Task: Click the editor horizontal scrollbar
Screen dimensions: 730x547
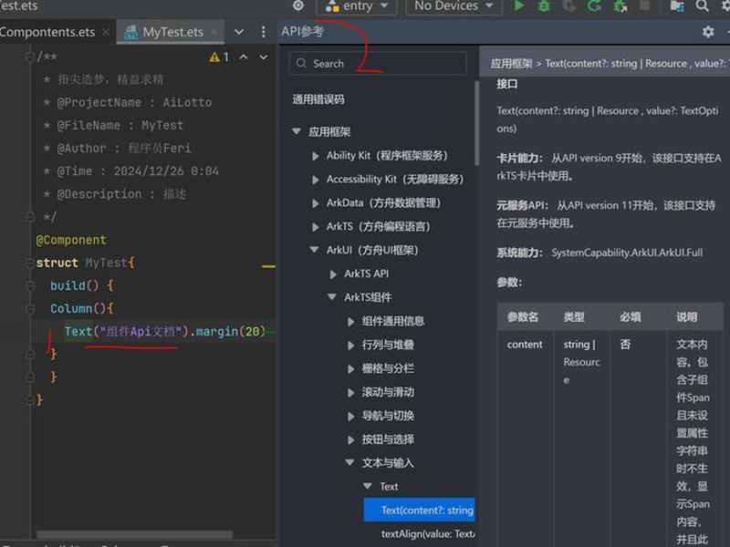Action: 134,534
